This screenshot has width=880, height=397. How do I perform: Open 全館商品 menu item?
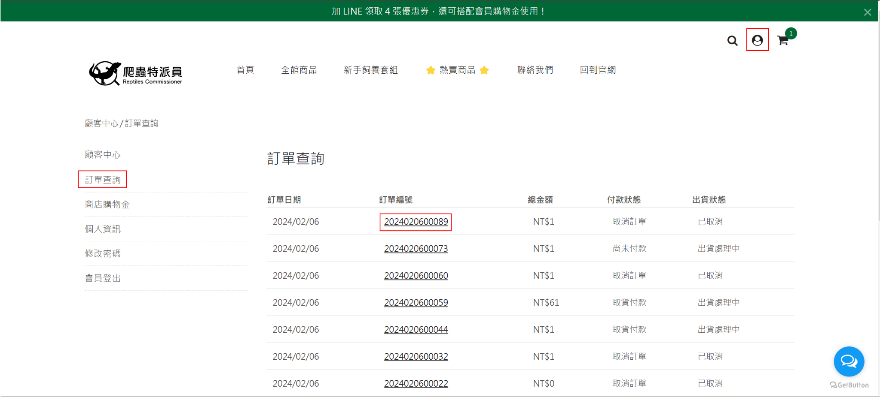299,70
